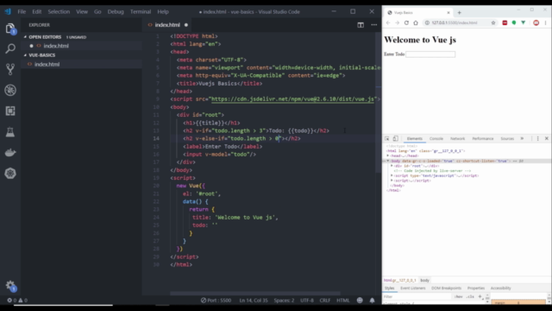Open the Kubernetes wheel view in activity bar

(x=10, y=173)
